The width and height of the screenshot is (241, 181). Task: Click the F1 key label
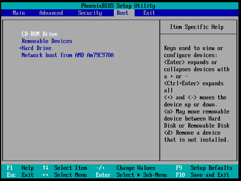point(10,168)
